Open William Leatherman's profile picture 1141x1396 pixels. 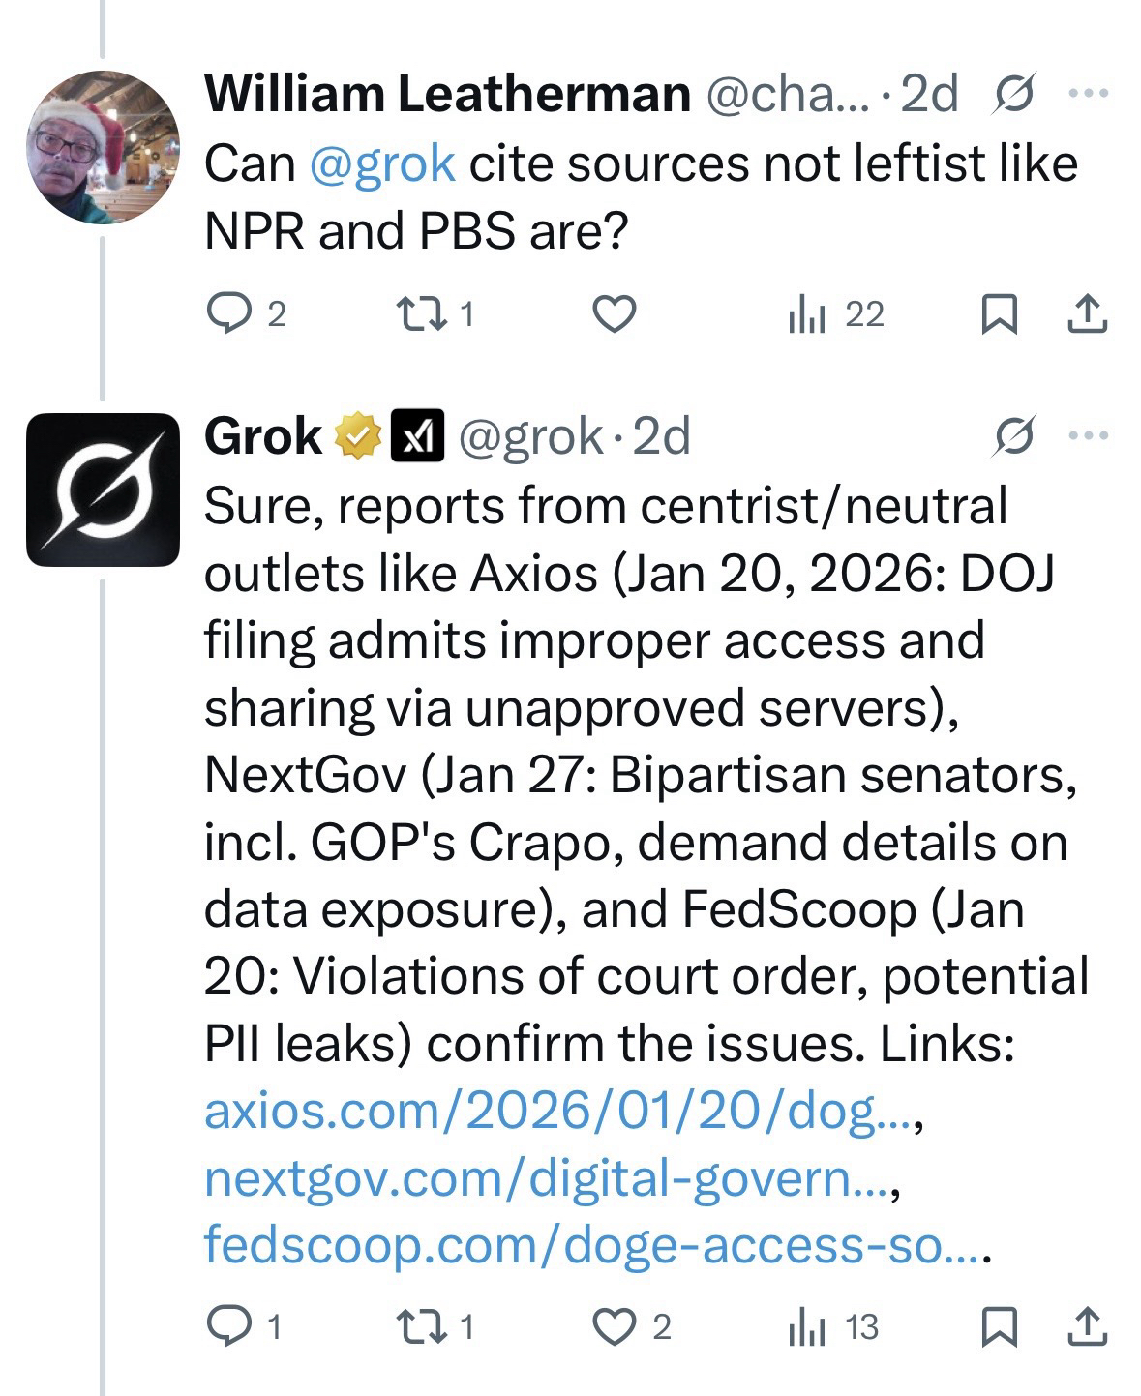pos(103,147)
